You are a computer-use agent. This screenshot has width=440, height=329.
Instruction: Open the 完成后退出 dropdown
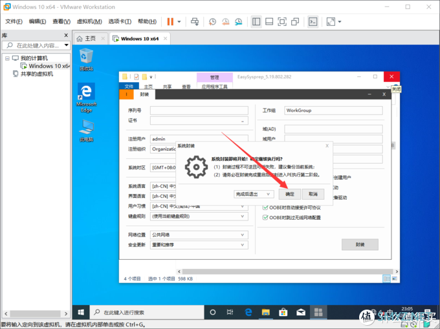254,194
